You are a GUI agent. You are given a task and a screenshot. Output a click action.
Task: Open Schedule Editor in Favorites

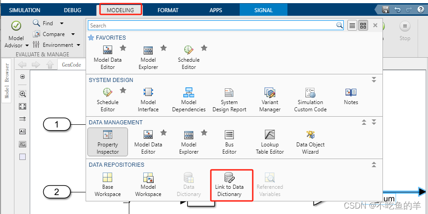[x=189, y=58]
